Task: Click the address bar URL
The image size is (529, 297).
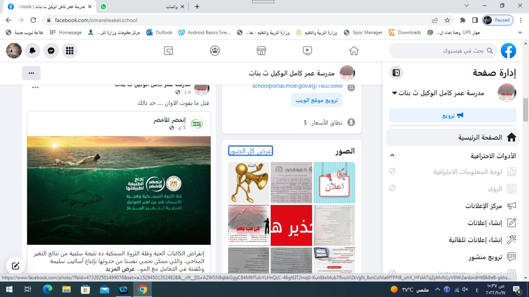Action: (96, 20)
